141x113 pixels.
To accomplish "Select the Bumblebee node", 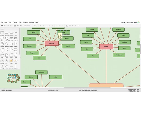I will coord(119,55).
